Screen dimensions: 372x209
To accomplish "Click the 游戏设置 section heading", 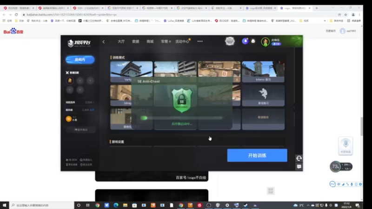I will point(117,142).
